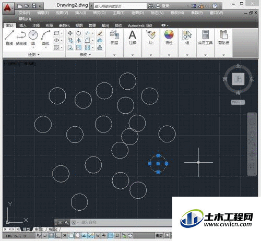This screenshot has height=241, width=261.
Task: Switch to the Insert (插入) ribbon tab
Action: pyautogui.click(x=22, y=26)
